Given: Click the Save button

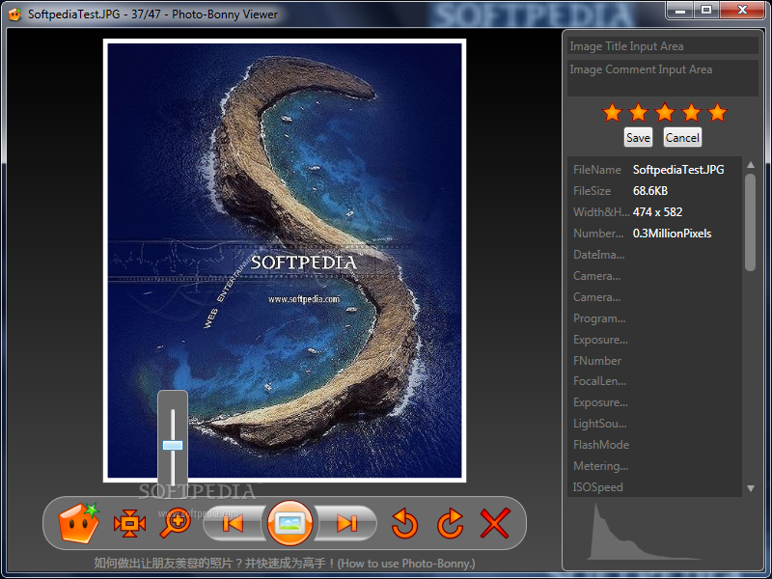Looking at the screenshot, I should coord(638,138).
